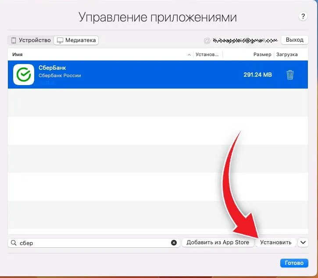The height and width of the screenshot is (278, 318).
Task: Sort by the Размер column header
Action: coord(262,54)
